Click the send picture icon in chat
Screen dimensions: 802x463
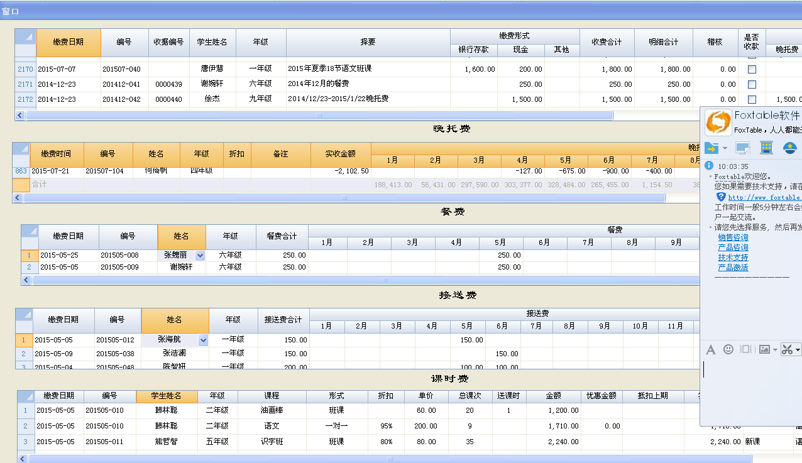[x=764, y=349]
